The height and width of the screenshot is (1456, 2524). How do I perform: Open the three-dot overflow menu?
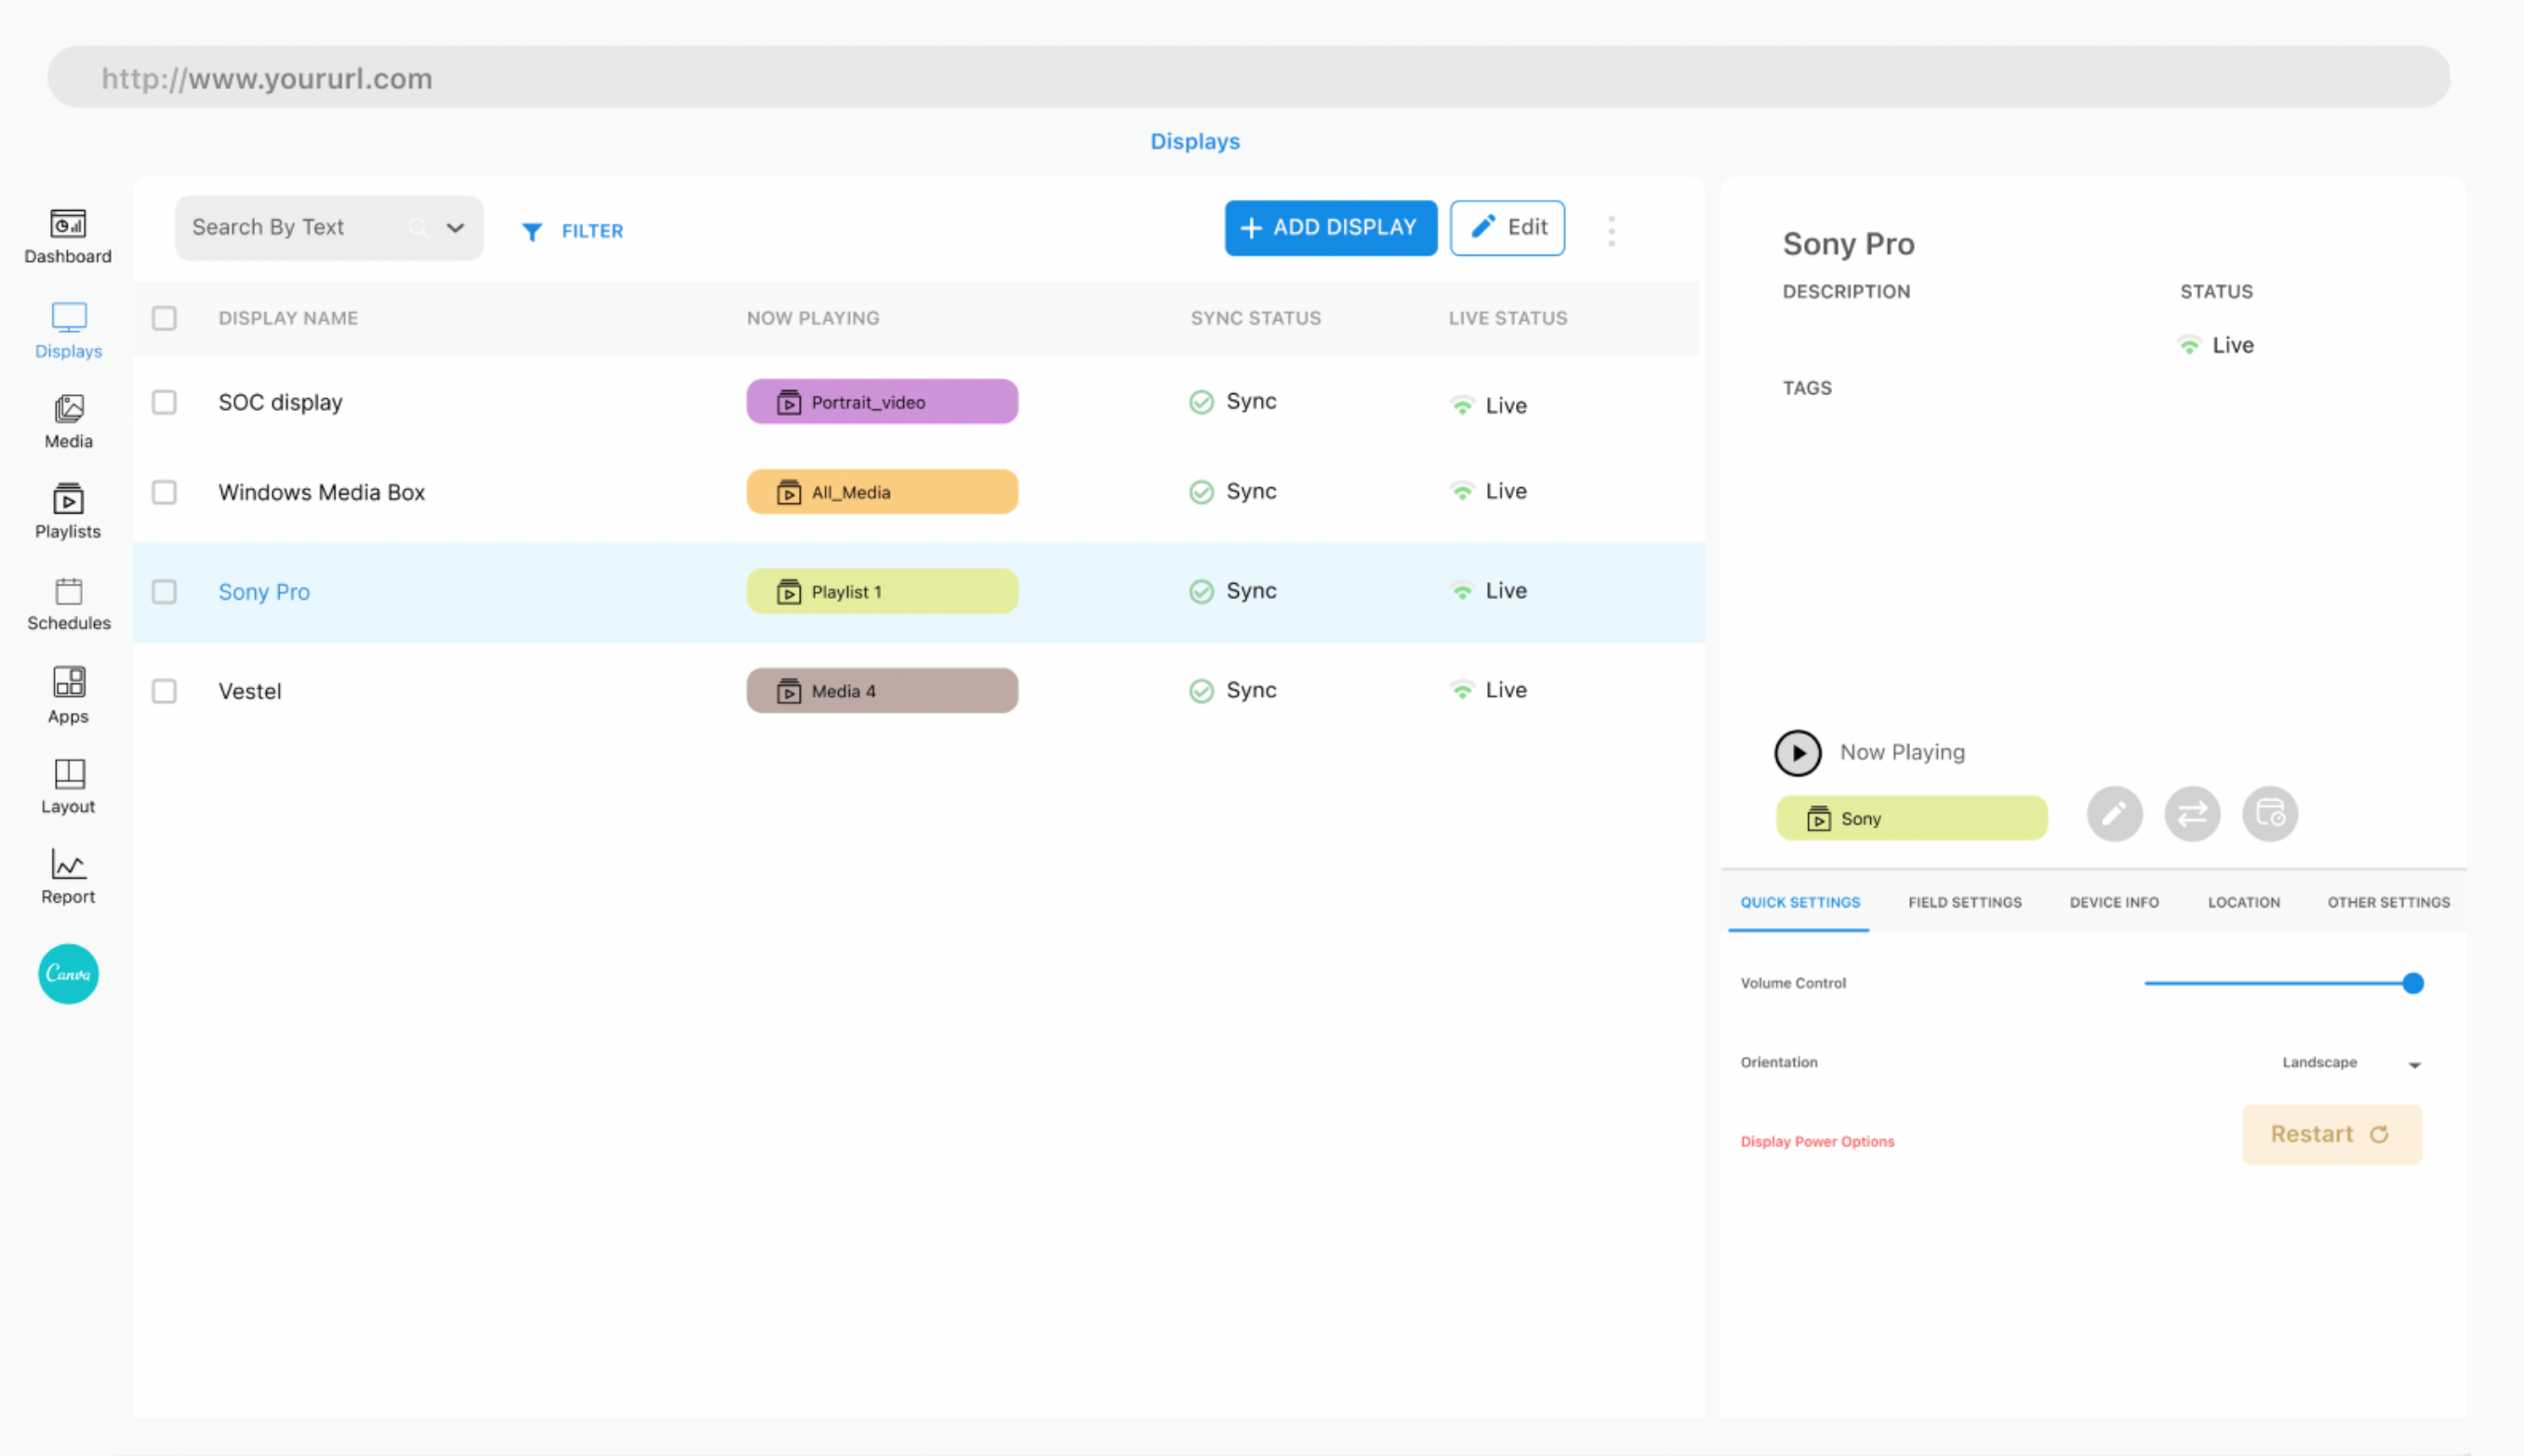[x=1612, y=229]
